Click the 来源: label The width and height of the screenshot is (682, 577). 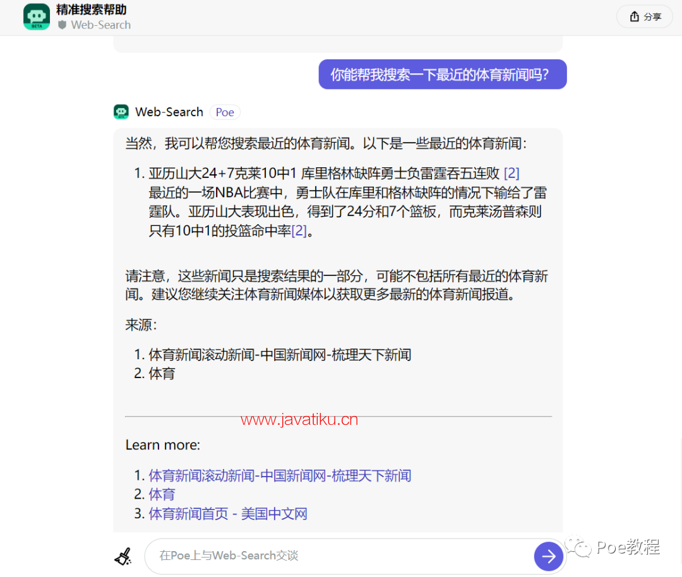pos(141,324)
